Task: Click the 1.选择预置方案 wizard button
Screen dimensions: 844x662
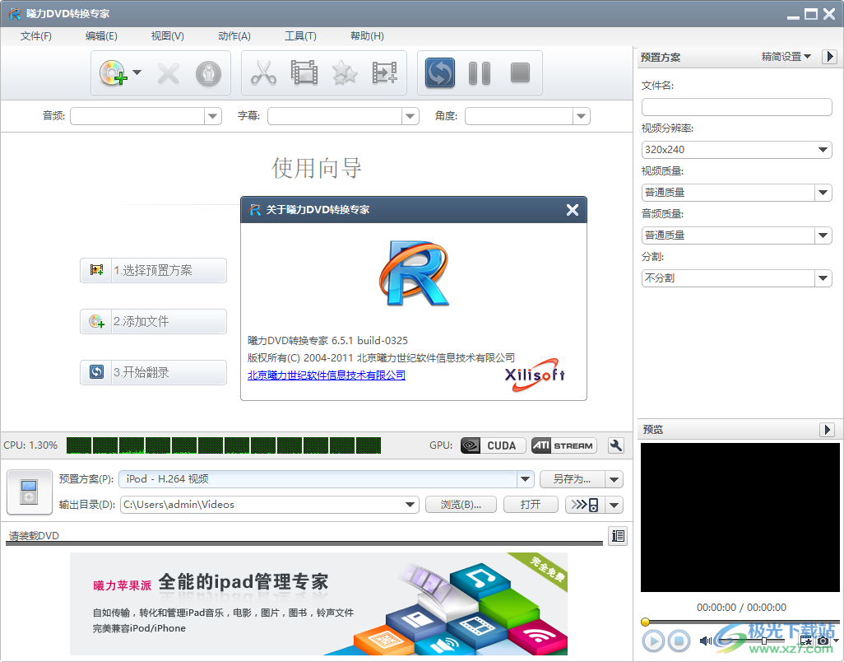Action: [x=153, y=270]
